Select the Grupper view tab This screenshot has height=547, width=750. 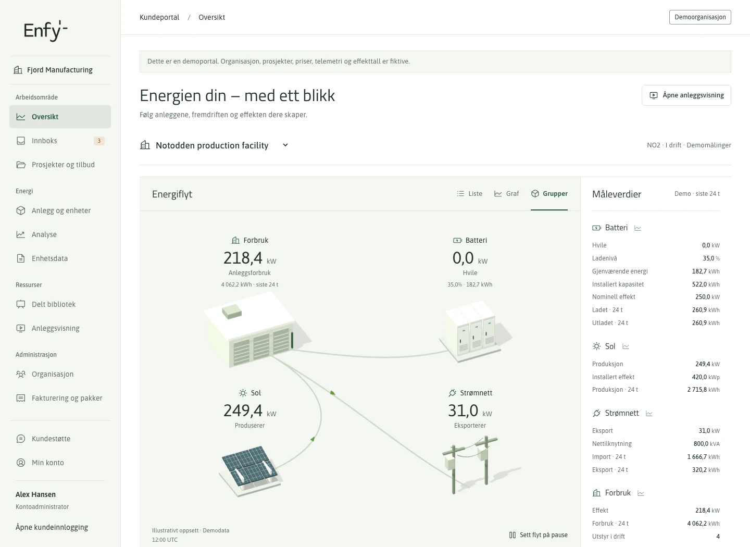click(x=549, y=194)
